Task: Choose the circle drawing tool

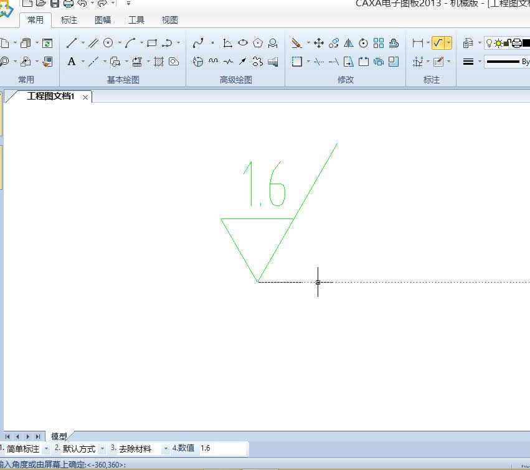Action: tap(108, 43)
